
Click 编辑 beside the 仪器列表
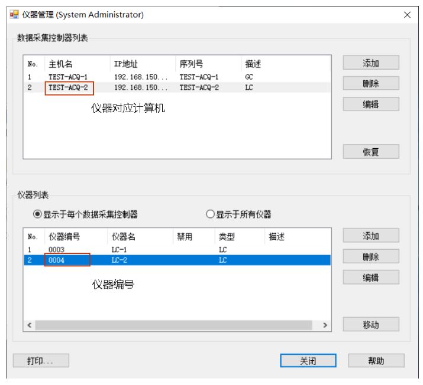pyautogui.click(x=371, y=278)
